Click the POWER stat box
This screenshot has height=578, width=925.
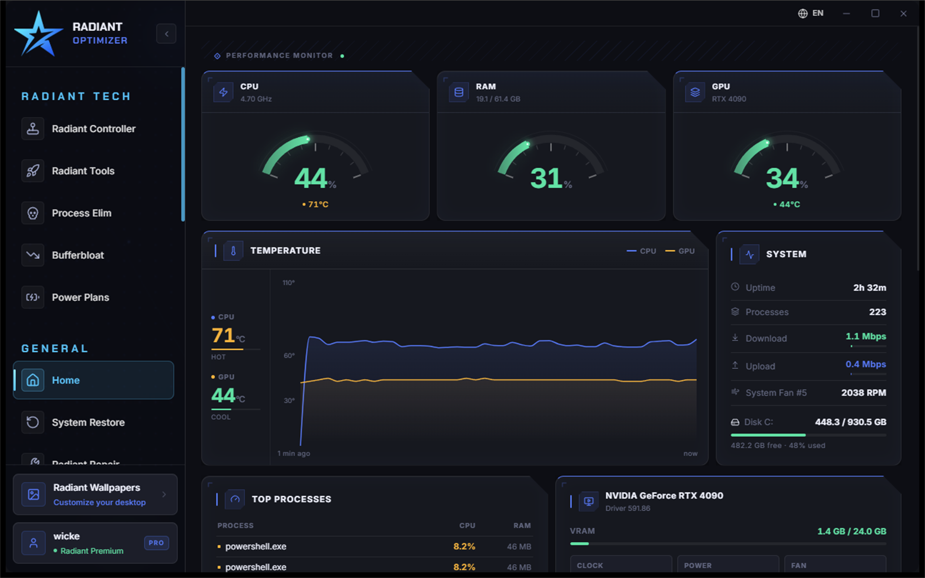point(728,565)
